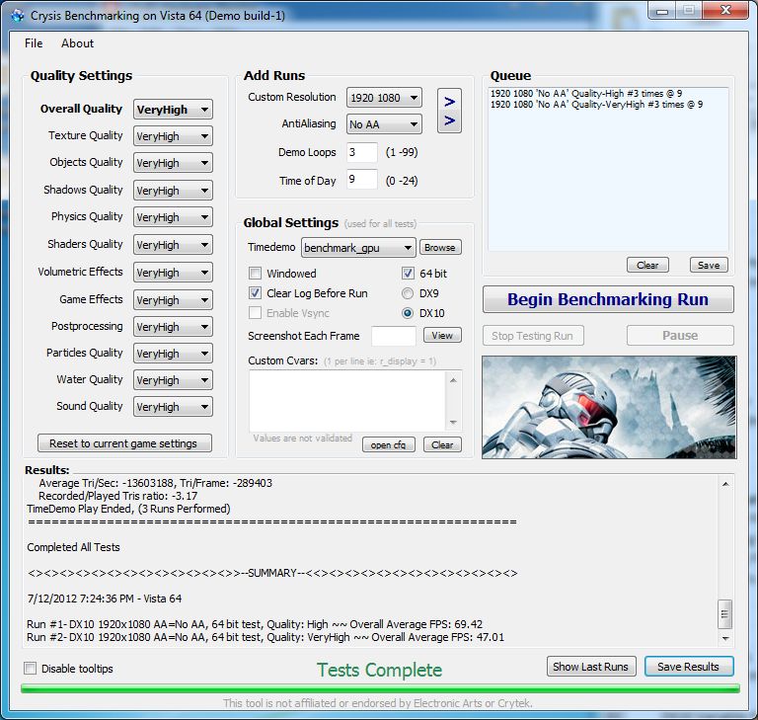Image resolution: width=758 pixels, height=720 pixels.
Task: Click the Time of Day input field
Action: pos(362,180)
